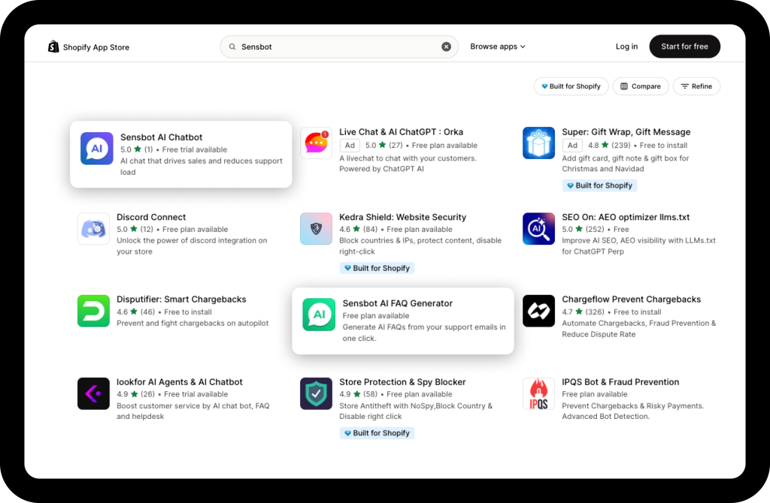Click the Shopify App Store logo
Image resolution: width=770 pixels, height=503 pixels.
coord(88,47)
